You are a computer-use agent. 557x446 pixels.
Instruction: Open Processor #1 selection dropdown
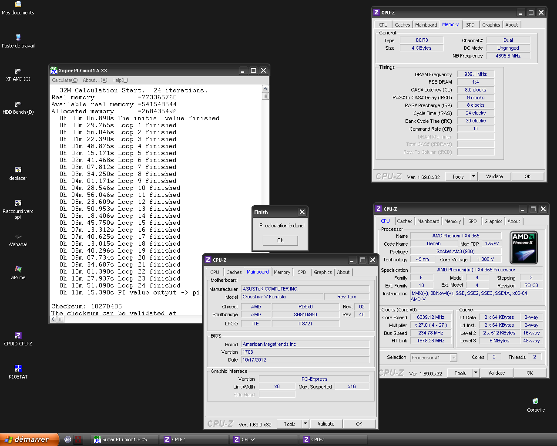pyautogui.click(x=434, y=357)
